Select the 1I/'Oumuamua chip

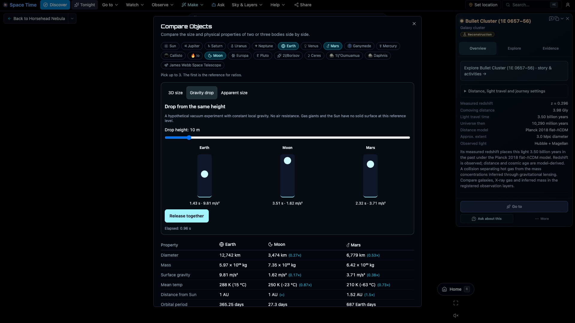point(344,56)
